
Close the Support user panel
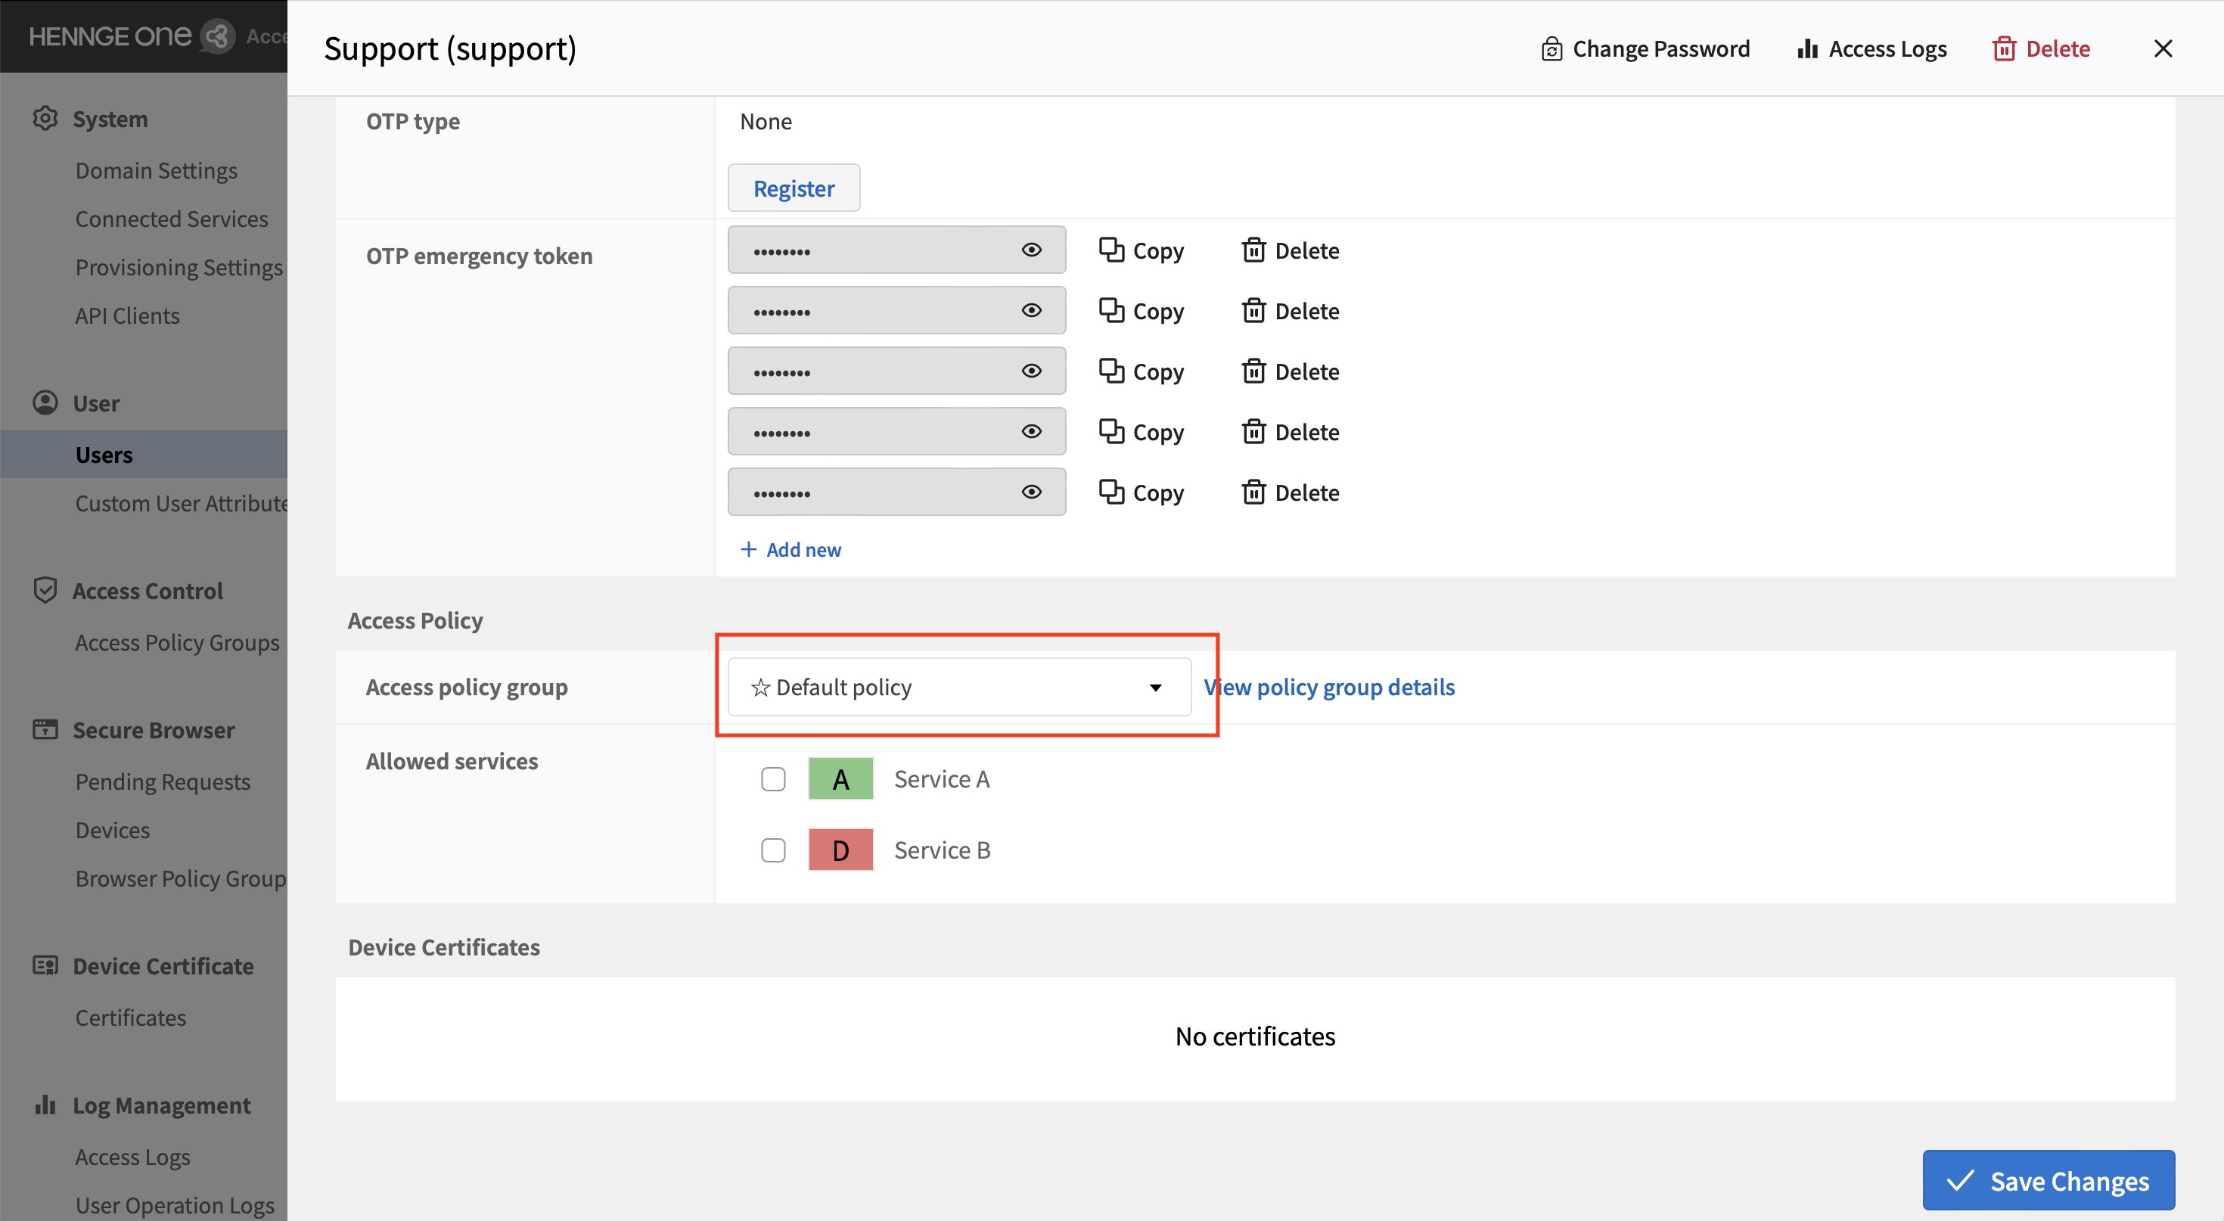pyautogui.click(x=2163, y=48)
